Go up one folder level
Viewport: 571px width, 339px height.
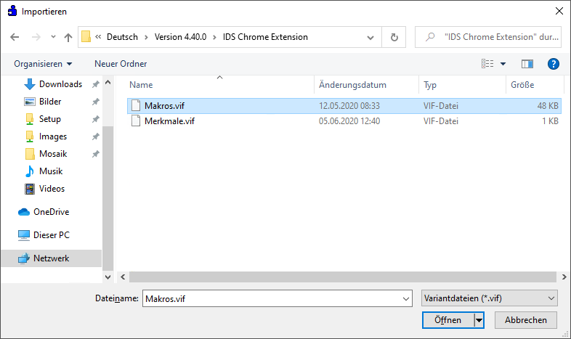pos(68,37)
